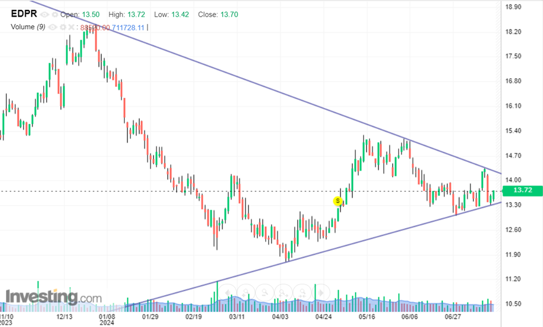The width and height of the screenshot is (543, 327).
Task: Click the 18.90 price axis label
Action: [513, 7]
